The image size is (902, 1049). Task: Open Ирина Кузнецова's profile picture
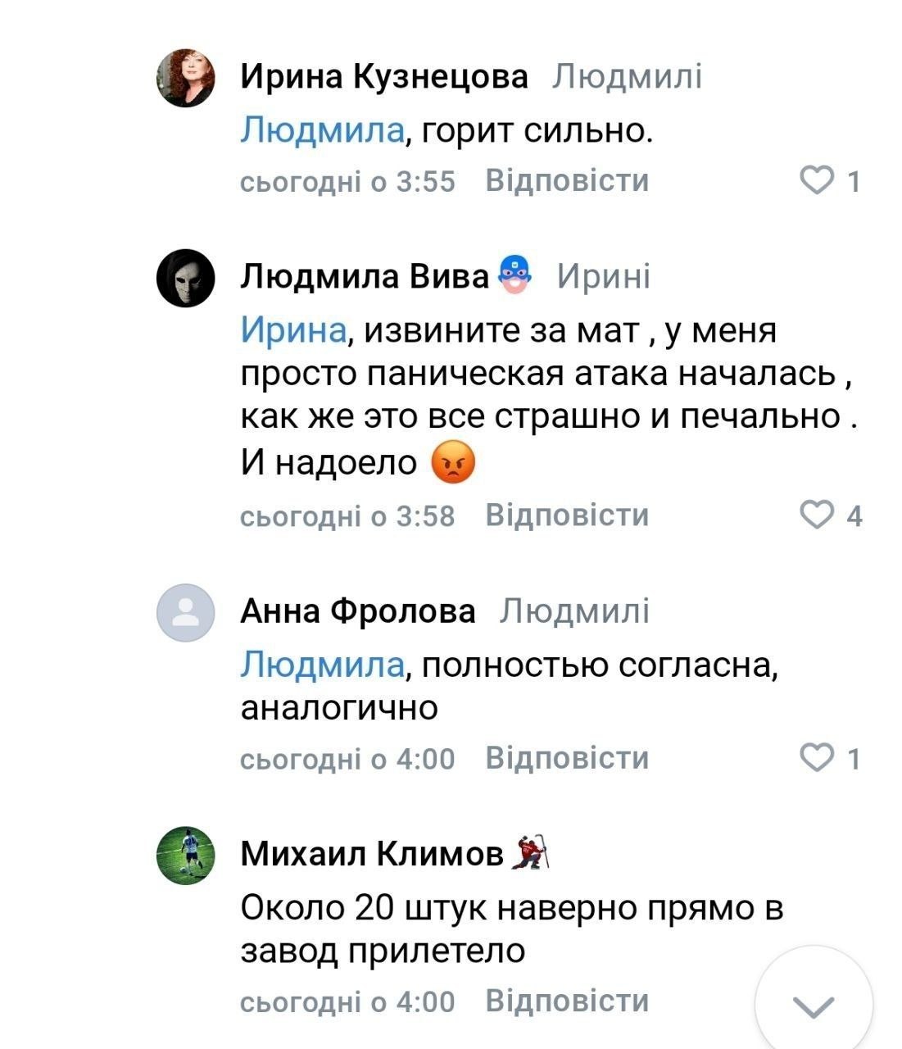[186, 78]
